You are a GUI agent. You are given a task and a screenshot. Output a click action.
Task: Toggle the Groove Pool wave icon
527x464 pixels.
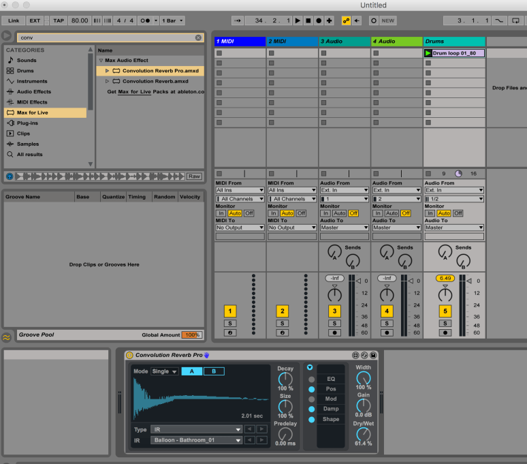tap(6, 337)
